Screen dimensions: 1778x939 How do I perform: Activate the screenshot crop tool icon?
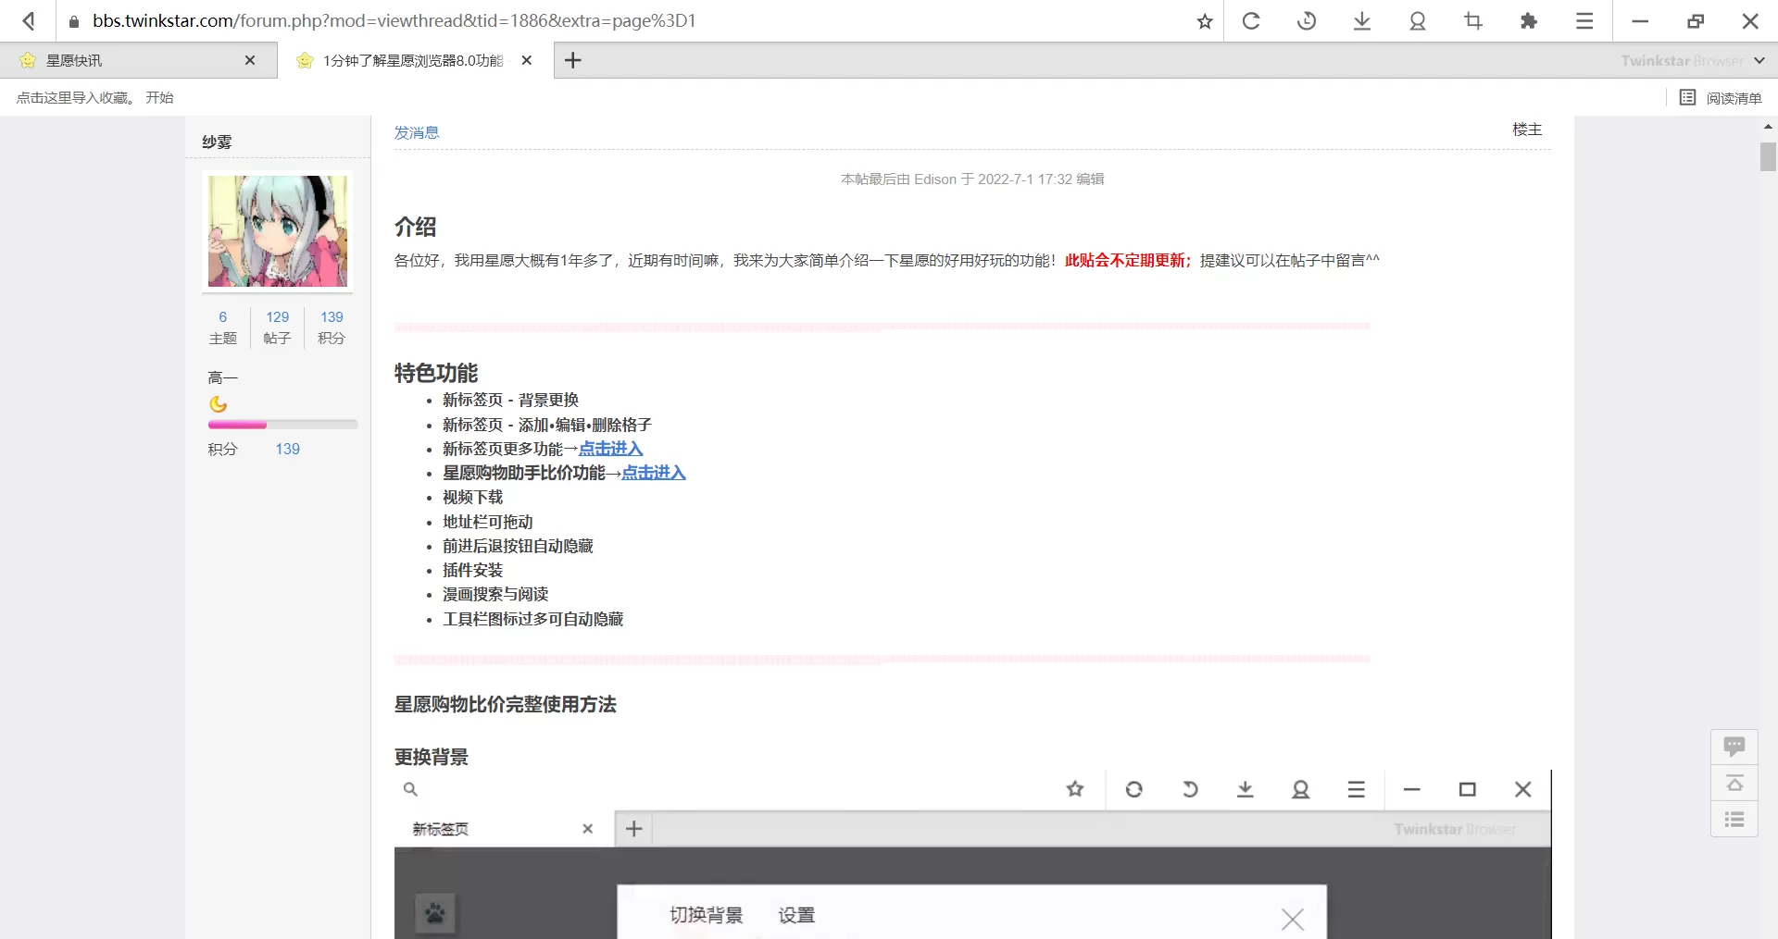point(1472,21)
